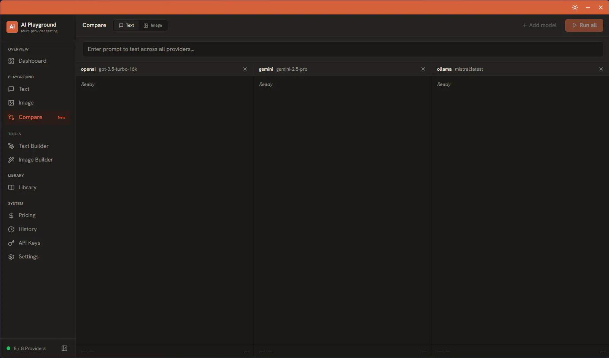Close the application window

tap(601, 7)
